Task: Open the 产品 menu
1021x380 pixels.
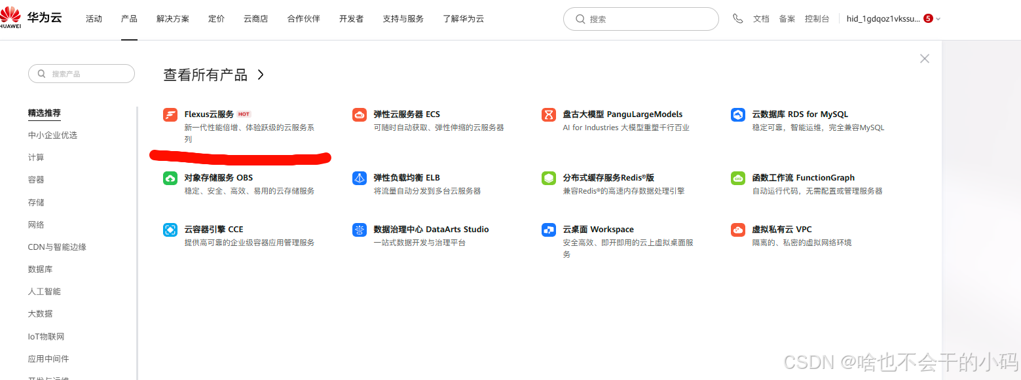Action: (129, 19)
